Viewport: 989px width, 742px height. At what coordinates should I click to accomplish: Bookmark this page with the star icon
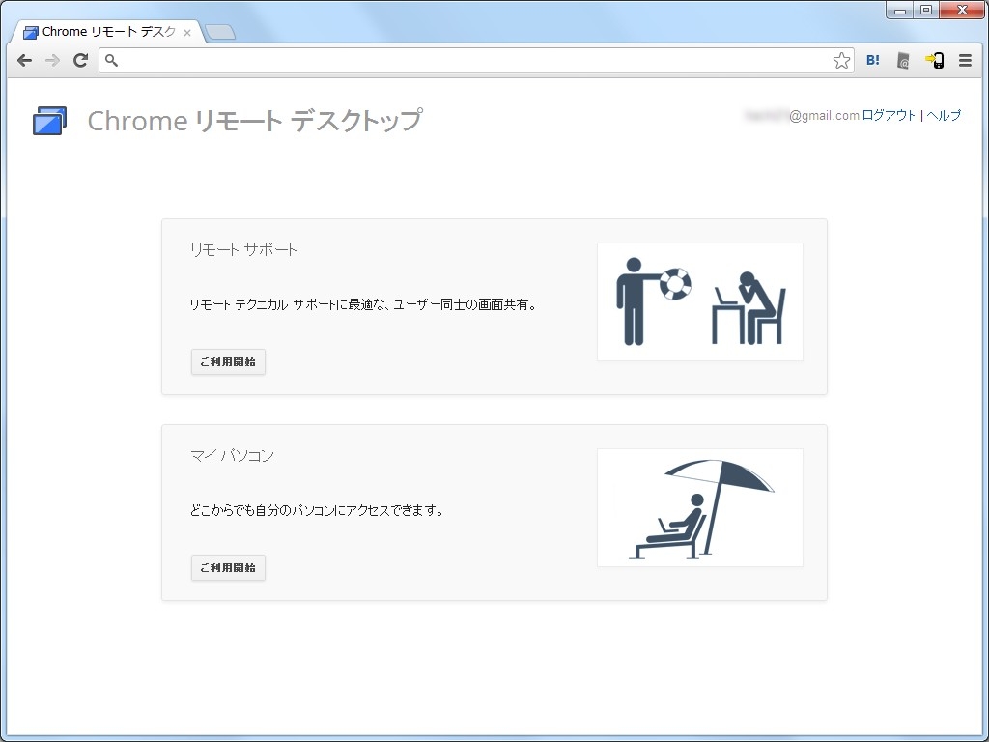pyautogui.click(x=841, y=61)
